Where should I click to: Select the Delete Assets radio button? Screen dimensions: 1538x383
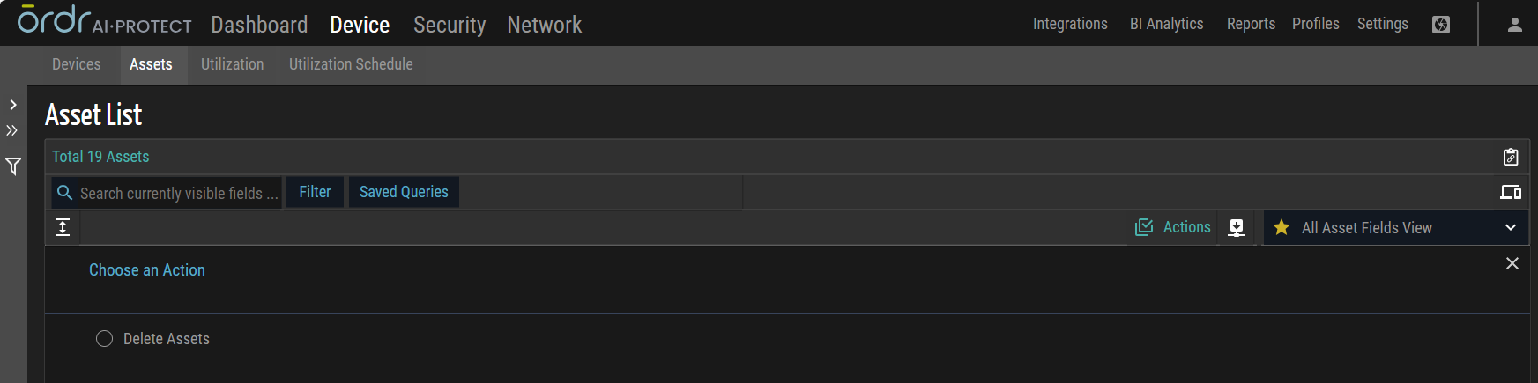click(105, 339)
